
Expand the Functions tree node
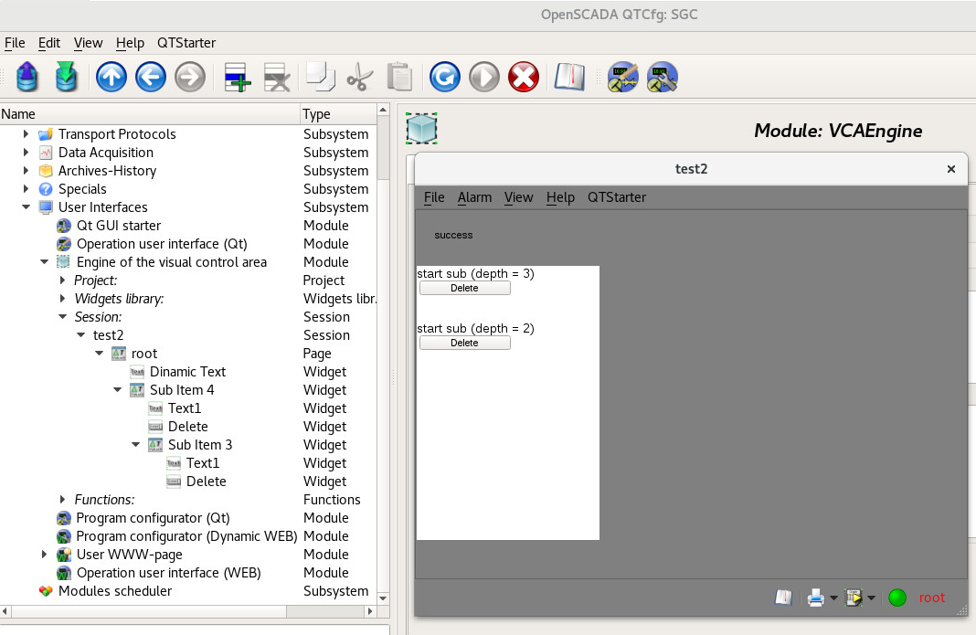tap(63, 500)
